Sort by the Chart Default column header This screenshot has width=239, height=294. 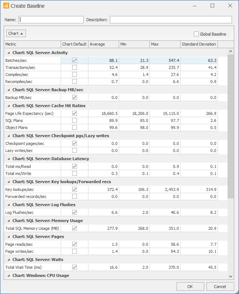point(74,44)
